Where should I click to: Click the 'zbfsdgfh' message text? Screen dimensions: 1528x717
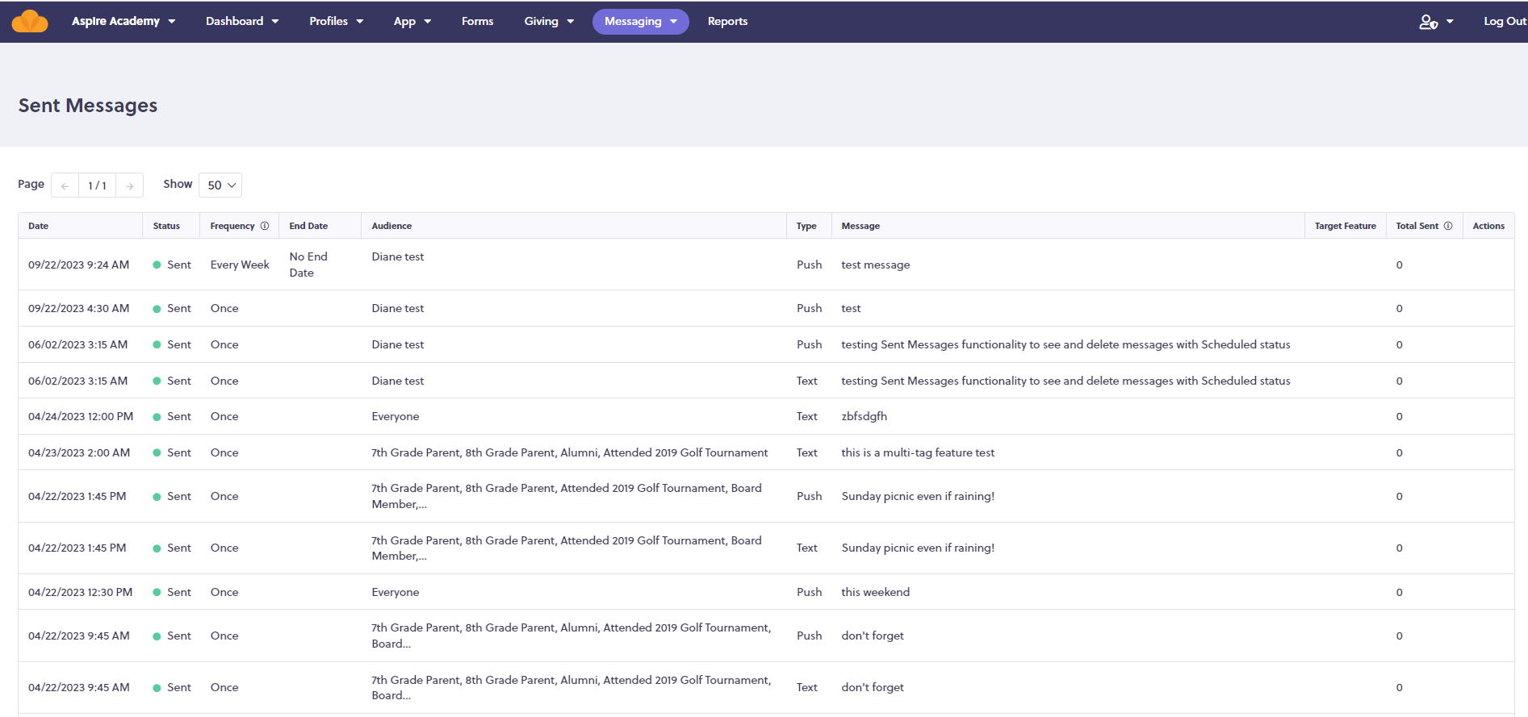point(864,416)
